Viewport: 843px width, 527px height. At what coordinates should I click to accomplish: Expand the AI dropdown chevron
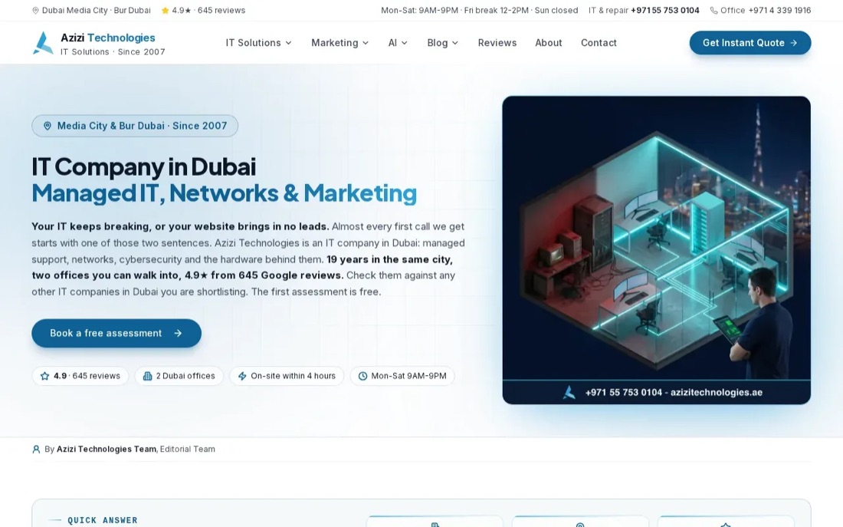click(x=405, y=43)
